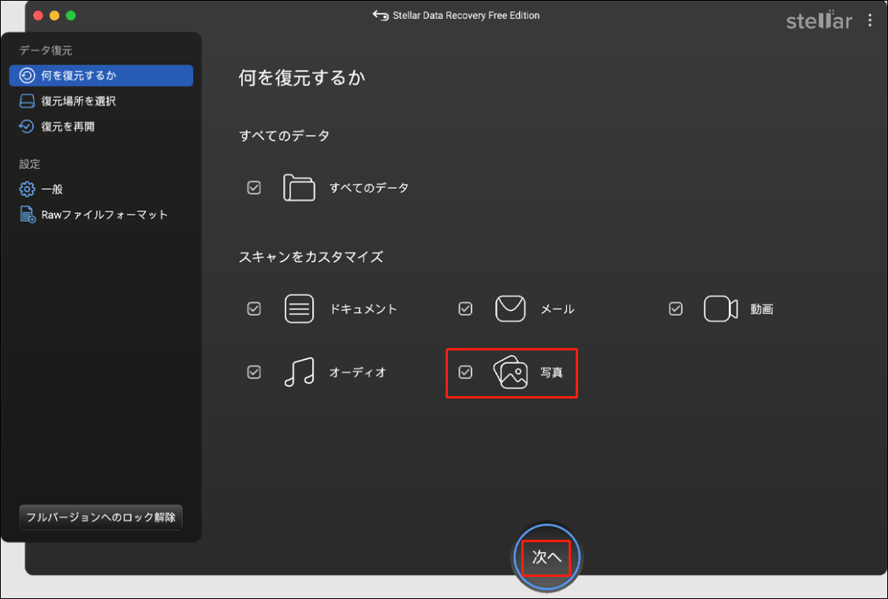This screenshot has height=599, width=888.
Task: Click the Stellar Data Recovery Free Edition title
Action: [x=466, y=15]
